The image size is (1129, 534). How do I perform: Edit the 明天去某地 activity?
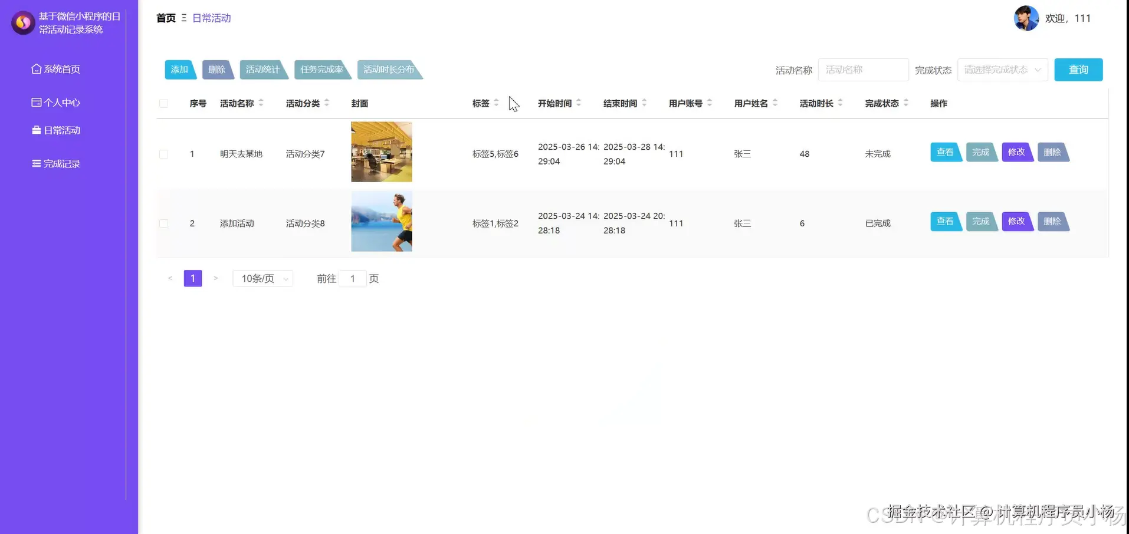pos(1017,152)
